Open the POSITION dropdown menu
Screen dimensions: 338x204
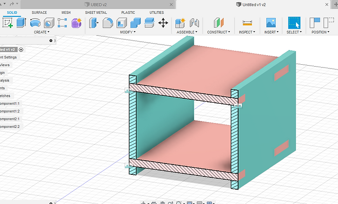click(x=320, y=32)
